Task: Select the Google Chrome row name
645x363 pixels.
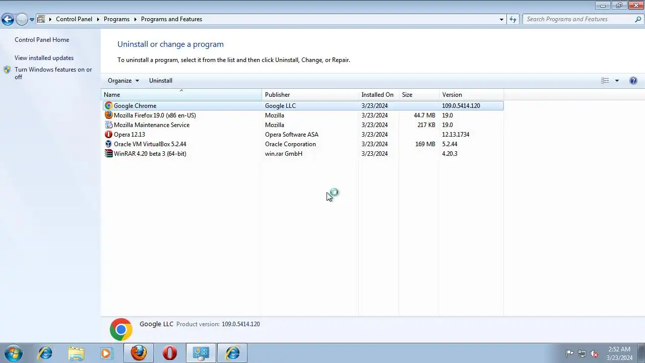Action: pos(135,106)
